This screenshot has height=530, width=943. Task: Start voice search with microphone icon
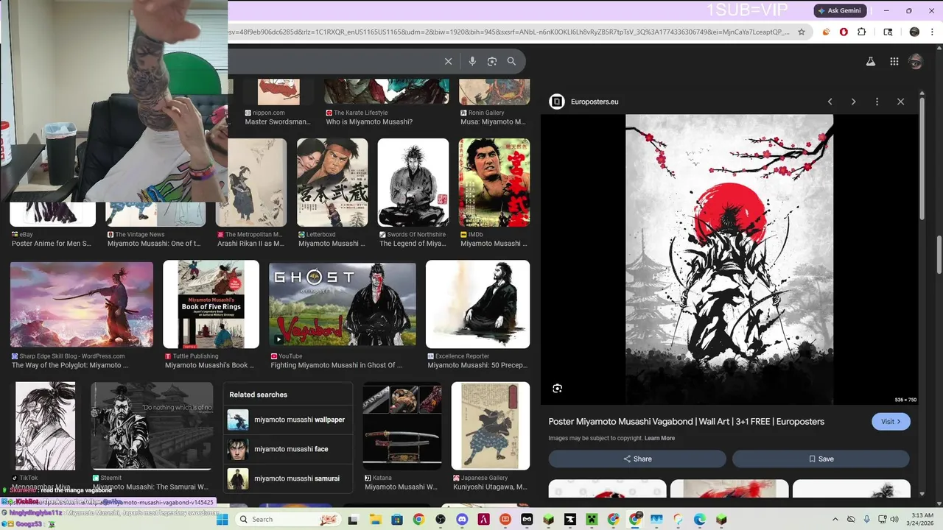[x=472, y=61]
